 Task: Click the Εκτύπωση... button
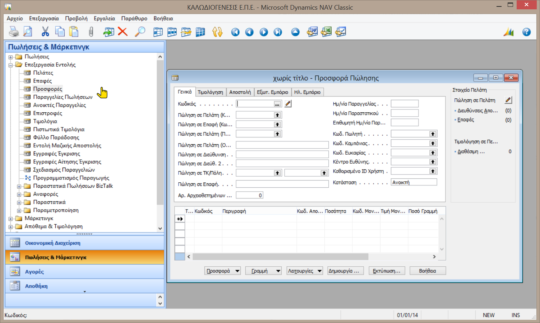(x=387, y=271)
